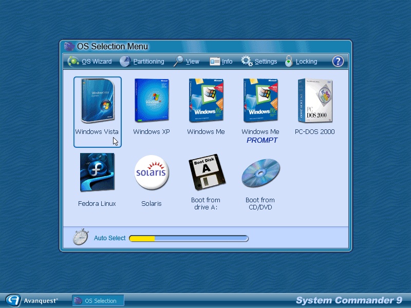
Task: Click the OS Wizard toolbar icon
Action: (x=73, y=61)
